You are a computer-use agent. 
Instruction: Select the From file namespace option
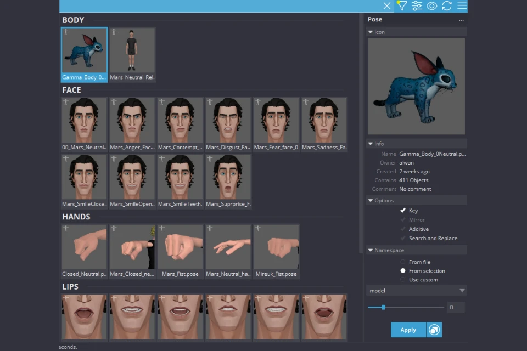click(403, 262)
